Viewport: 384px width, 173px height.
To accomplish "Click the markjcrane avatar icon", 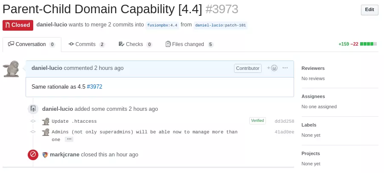I will (45, 155).
